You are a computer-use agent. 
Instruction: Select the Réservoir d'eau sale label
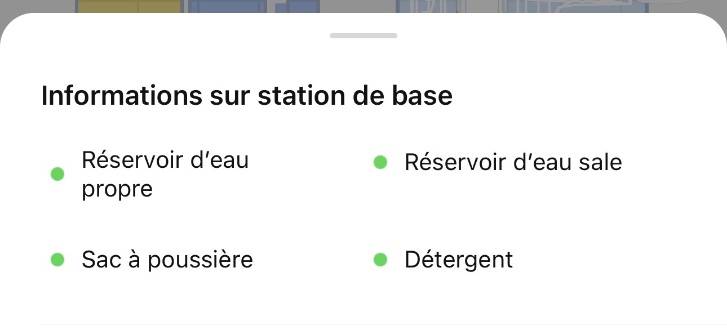513,163
